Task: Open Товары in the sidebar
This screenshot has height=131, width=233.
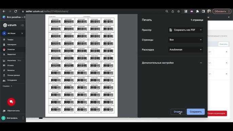Action: [10, 40]
